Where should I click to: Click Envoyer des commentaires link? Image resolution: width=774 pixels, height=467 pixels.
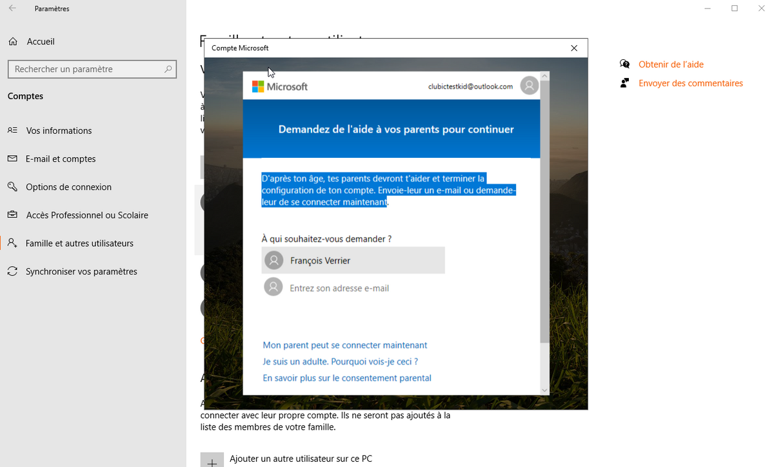[x=691, y=83]
